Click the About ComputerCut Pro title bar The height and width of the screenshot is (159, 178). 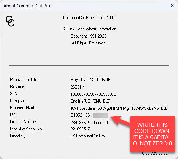[x=84, y=6]
